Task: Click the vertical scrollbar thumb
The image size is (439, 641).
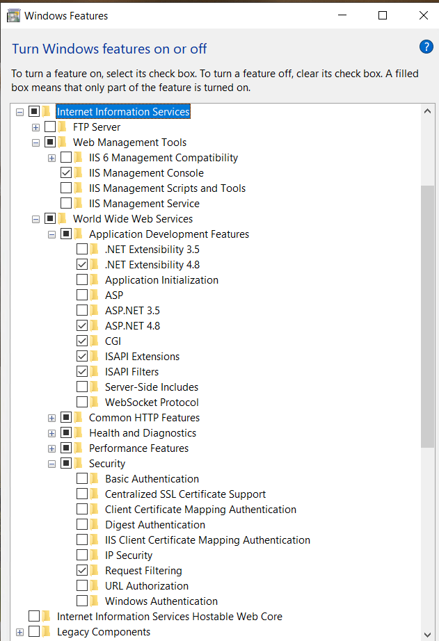Action: click(x=428, y=316)
